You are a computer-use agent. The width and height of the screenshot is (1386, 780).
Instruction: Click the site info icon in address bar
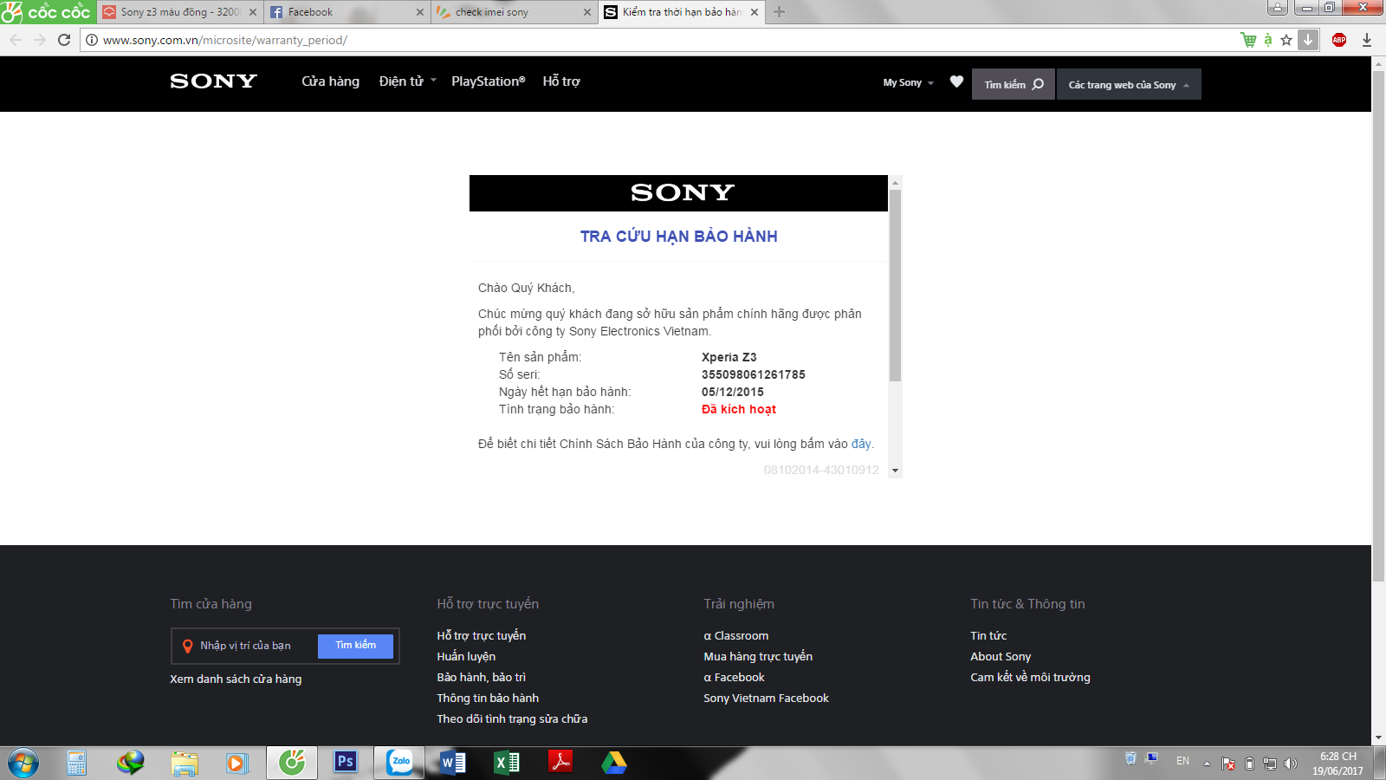92,40
